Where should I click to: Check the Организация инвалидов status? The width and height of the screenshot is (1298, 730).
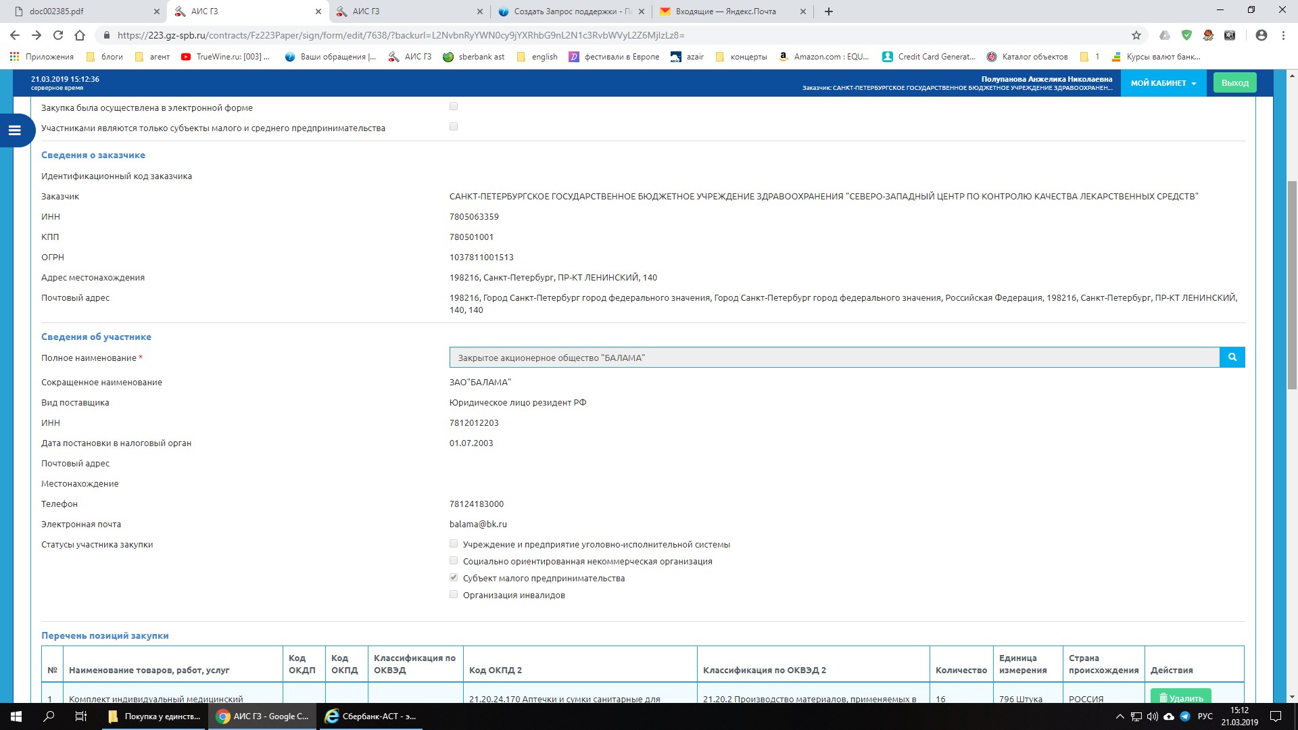(454, 595)
